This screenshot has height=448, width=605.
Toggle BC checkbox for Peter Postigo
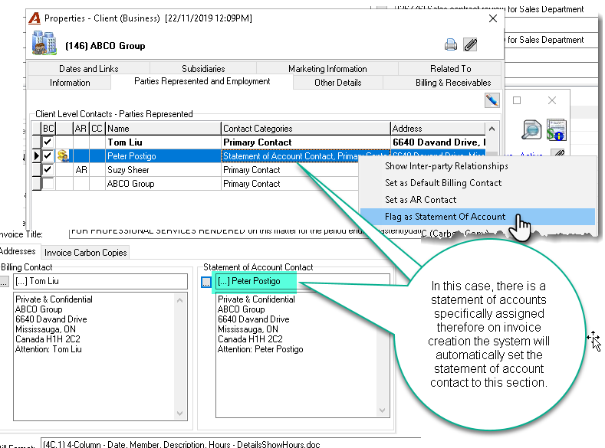coord(48,156)
